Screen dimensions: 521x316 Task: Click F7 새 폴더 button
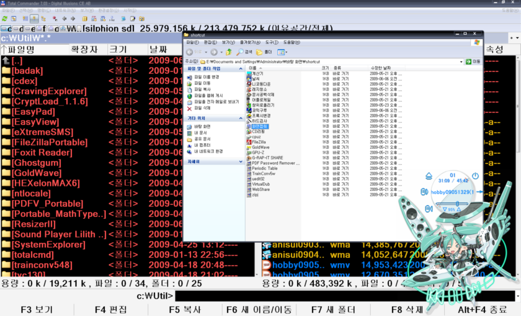click(x=333, y=310)
